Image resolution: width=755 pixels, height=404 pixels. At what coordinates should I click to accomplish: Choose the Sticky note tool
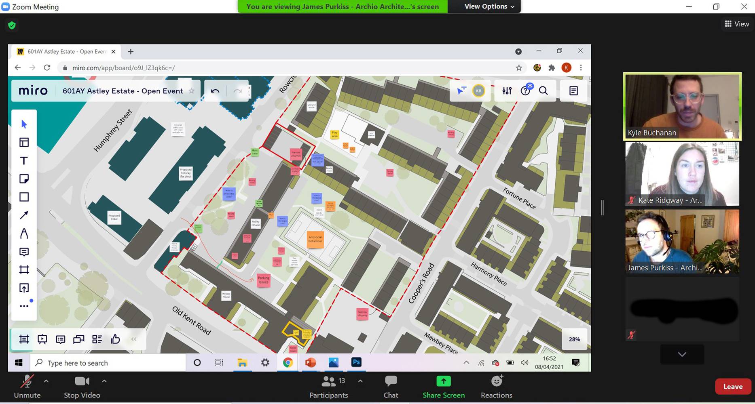[24, 179]
